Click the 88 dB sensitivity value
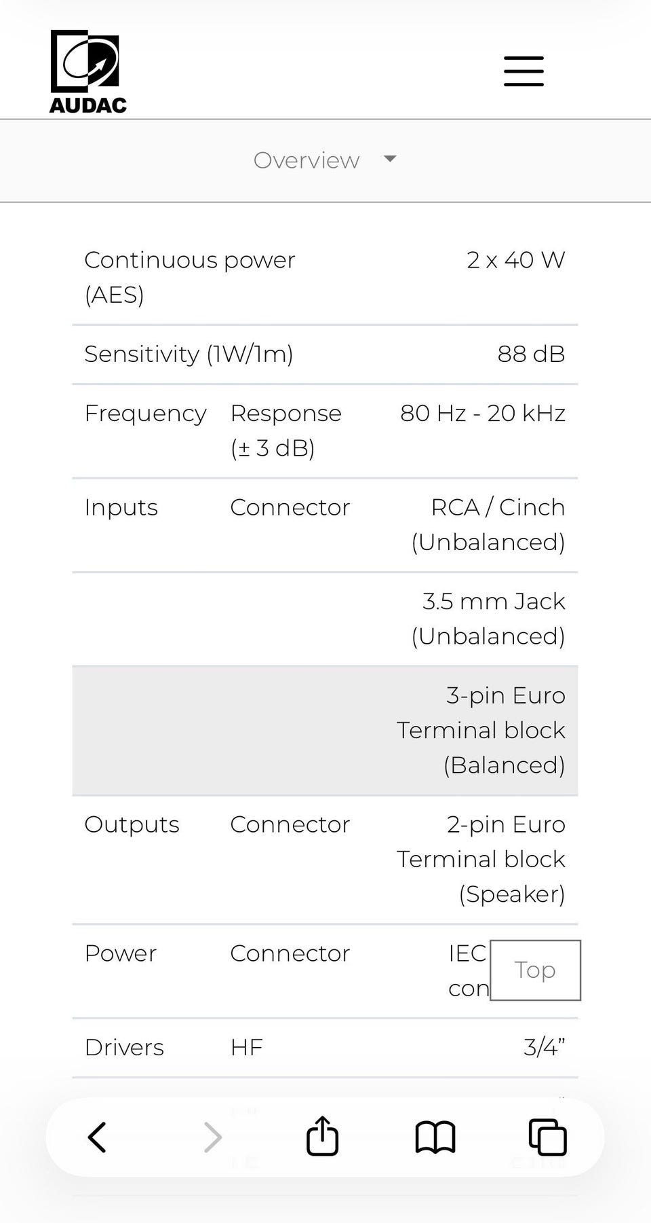Viewport: 651px width, 1223px height. coord(531,354)
